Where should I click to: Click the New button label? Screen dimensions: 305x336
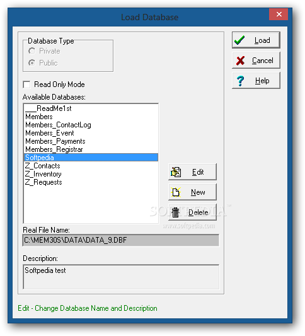(198, 192)
